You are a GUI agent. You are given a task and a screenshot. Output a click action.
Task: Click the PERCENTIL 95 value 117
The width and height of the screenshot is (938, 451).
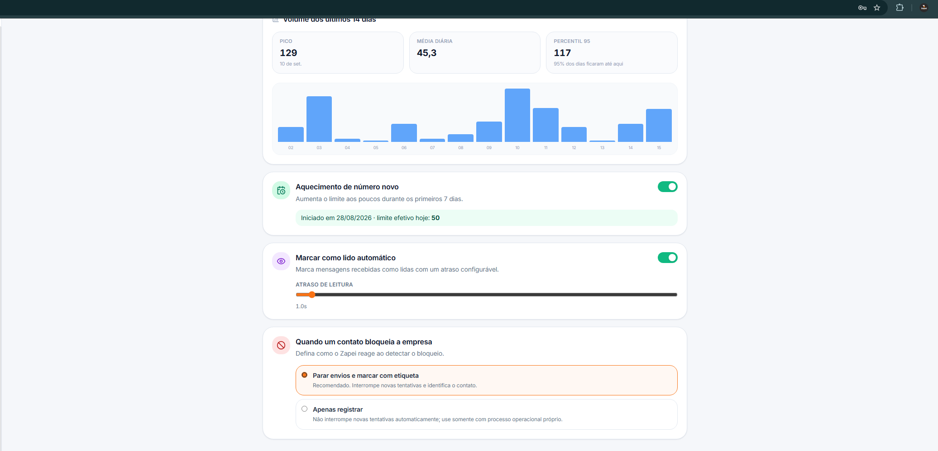click(562, 53)
